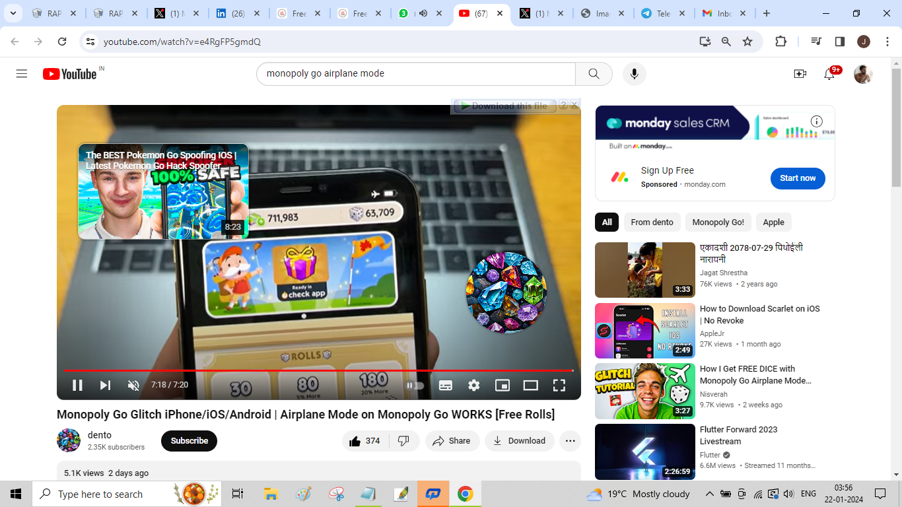
Task: Unmute the video player volume icon
Action: click(x=133, y=386)
